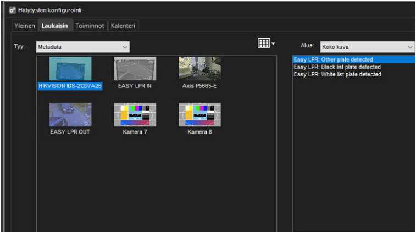Expand the Metadata type dropdown
This screenshot has height=232, width=416.
click(83, 47)
